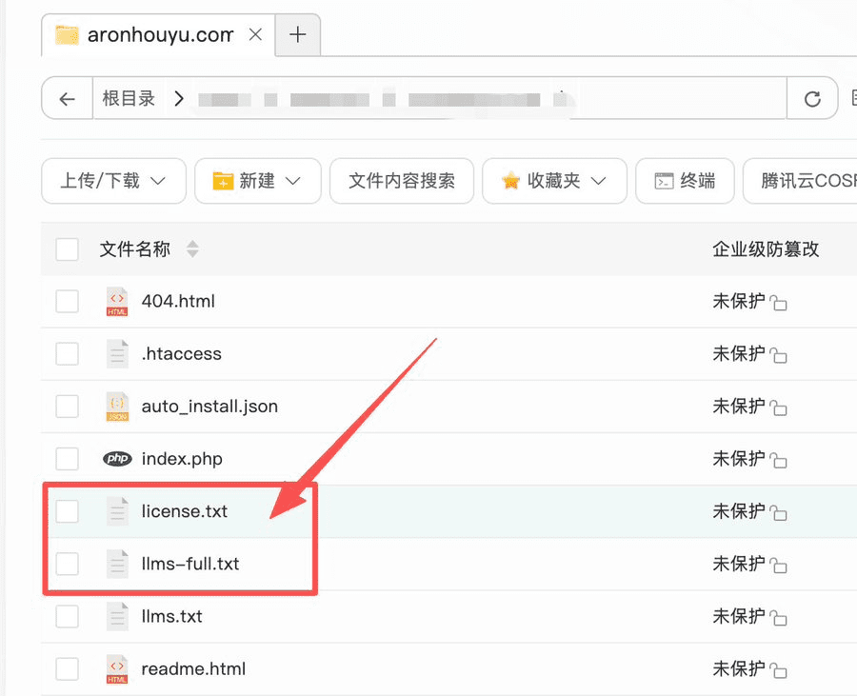Screen dimensions: 857x696
Task: Click the license.txt file icon
Action: point(117,511)
